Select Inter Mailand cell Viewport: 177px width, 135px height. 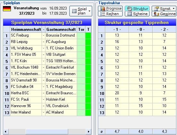[x=26, y=113]
